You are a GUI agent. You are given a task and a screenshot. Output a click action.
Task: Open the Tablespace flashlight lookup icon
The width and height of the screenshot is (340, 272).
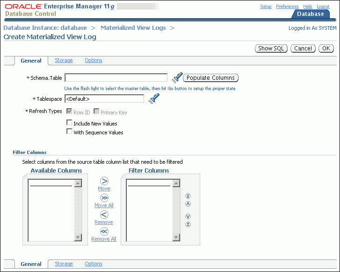point(154,98)
